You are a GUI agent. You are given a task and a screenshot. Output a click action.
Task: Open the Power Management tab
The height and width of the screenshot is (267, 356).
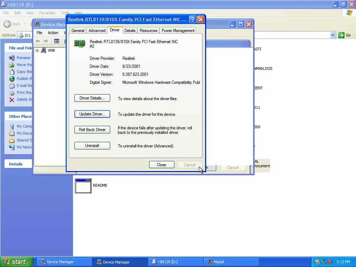178,31
